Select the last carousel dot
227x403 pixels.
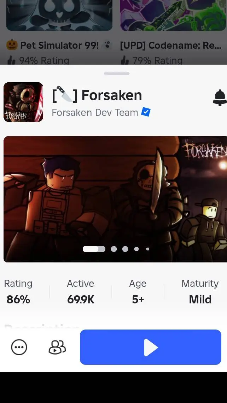click(x=148, y=249)
